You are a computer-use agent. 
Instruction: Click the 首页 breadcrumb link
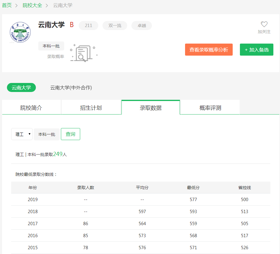click(7, 5)
